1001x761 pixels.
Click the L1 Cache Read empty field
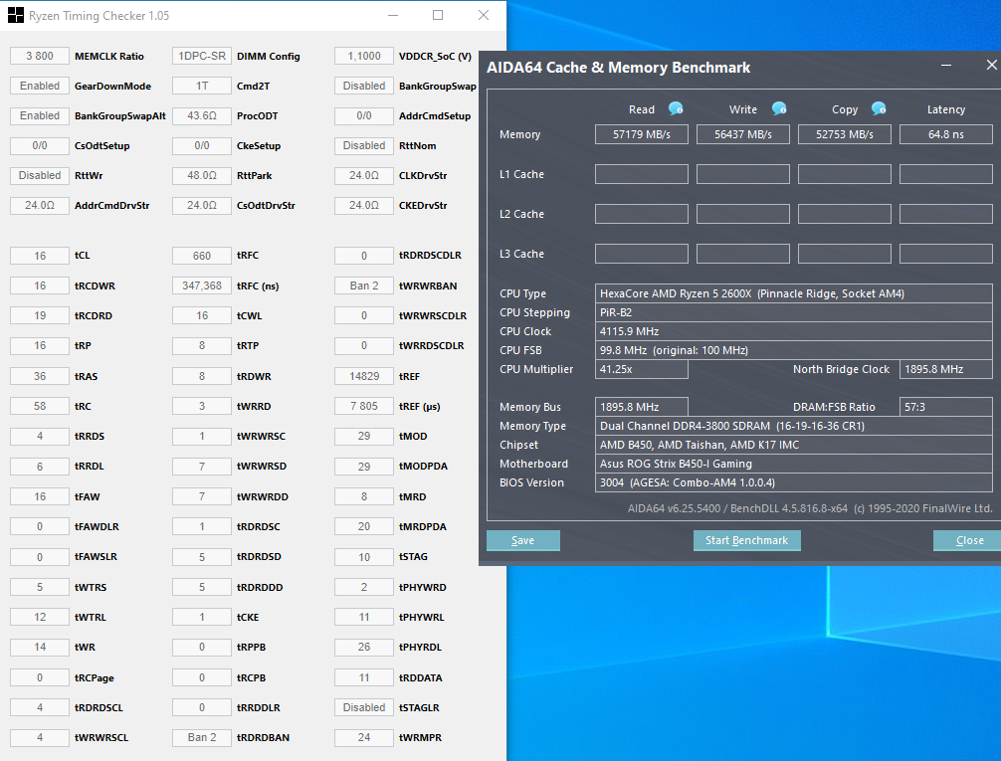point(642,174)
